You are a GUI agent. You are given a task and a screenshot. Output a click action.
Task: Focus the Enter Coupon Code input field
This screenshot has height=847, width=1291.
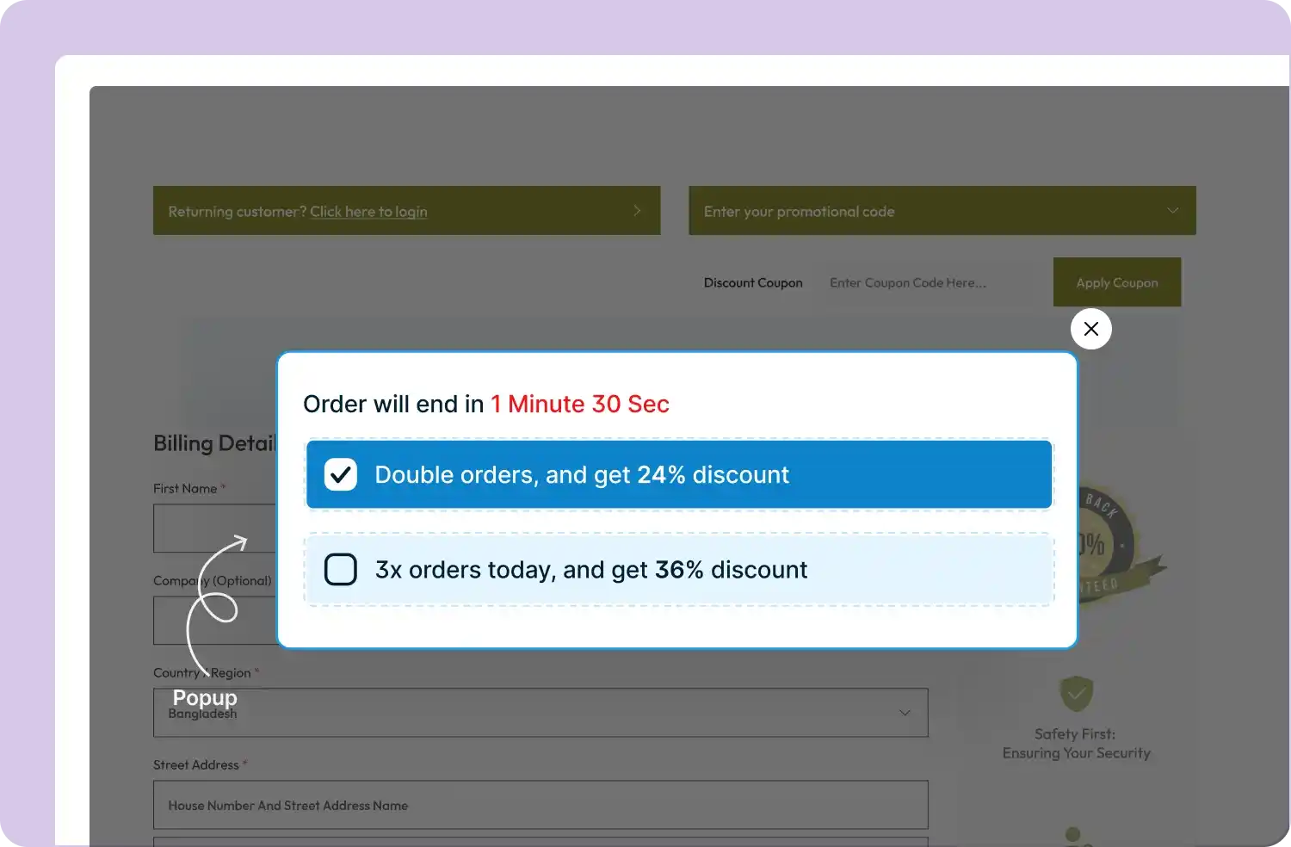pyautogui.click(x=930, y=282)
